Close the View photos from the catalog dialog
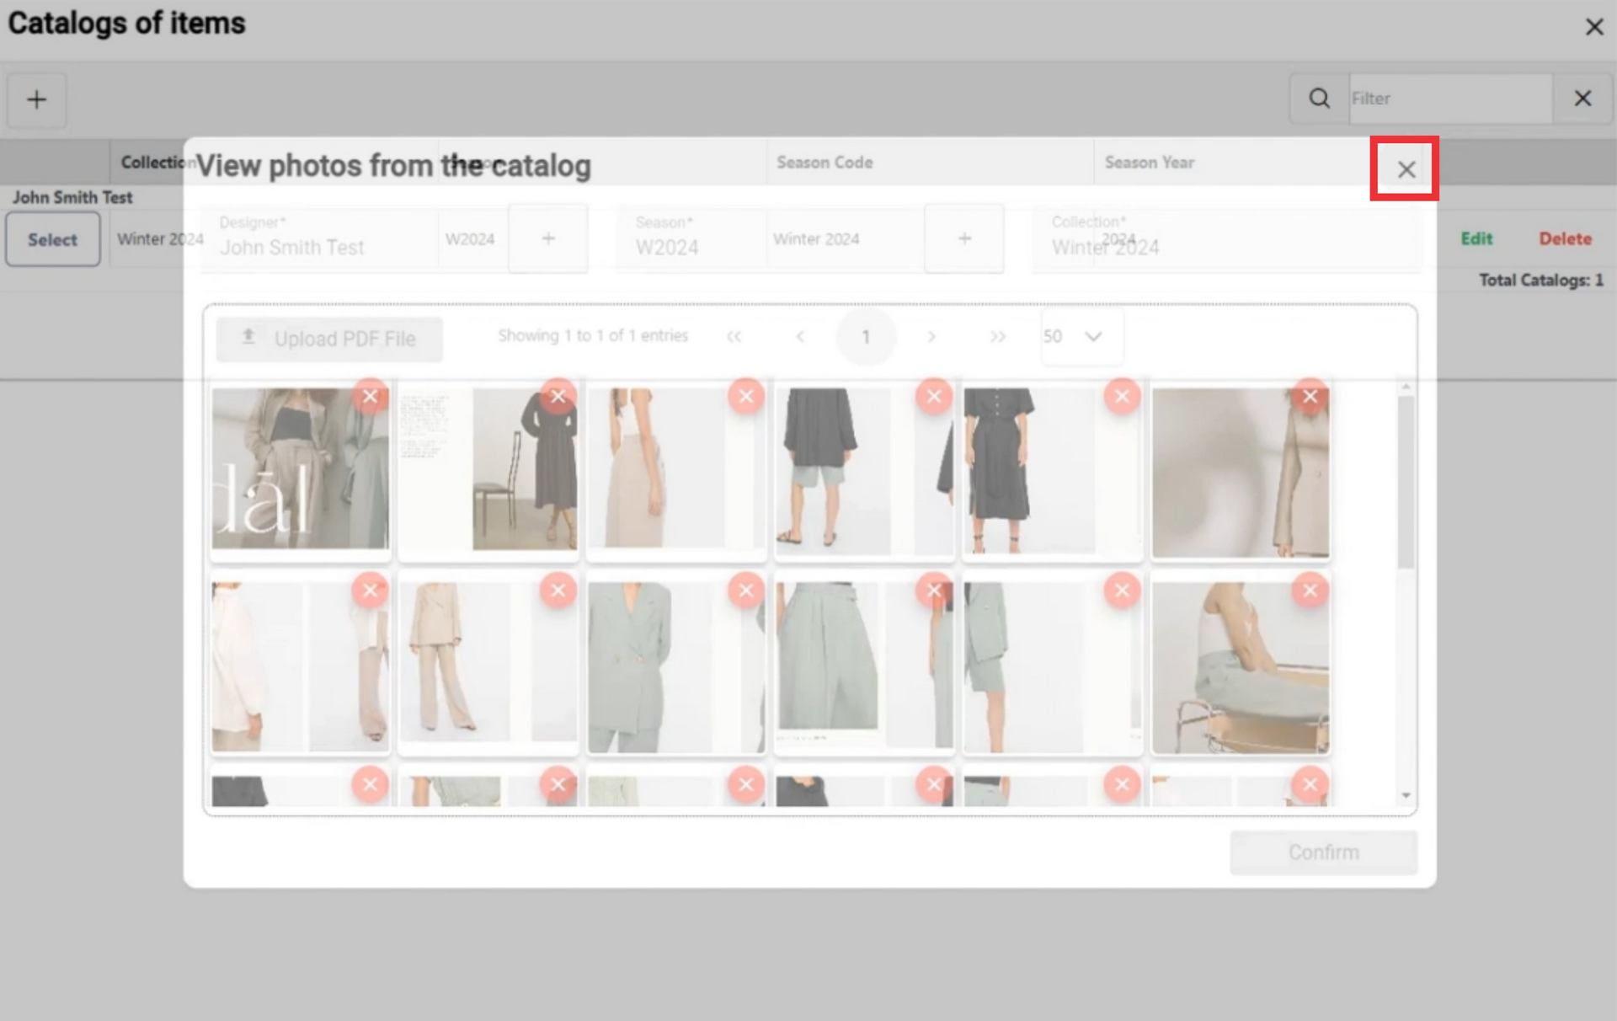This screenshot has width=1617, height=1021. [x=1406, y=169]
